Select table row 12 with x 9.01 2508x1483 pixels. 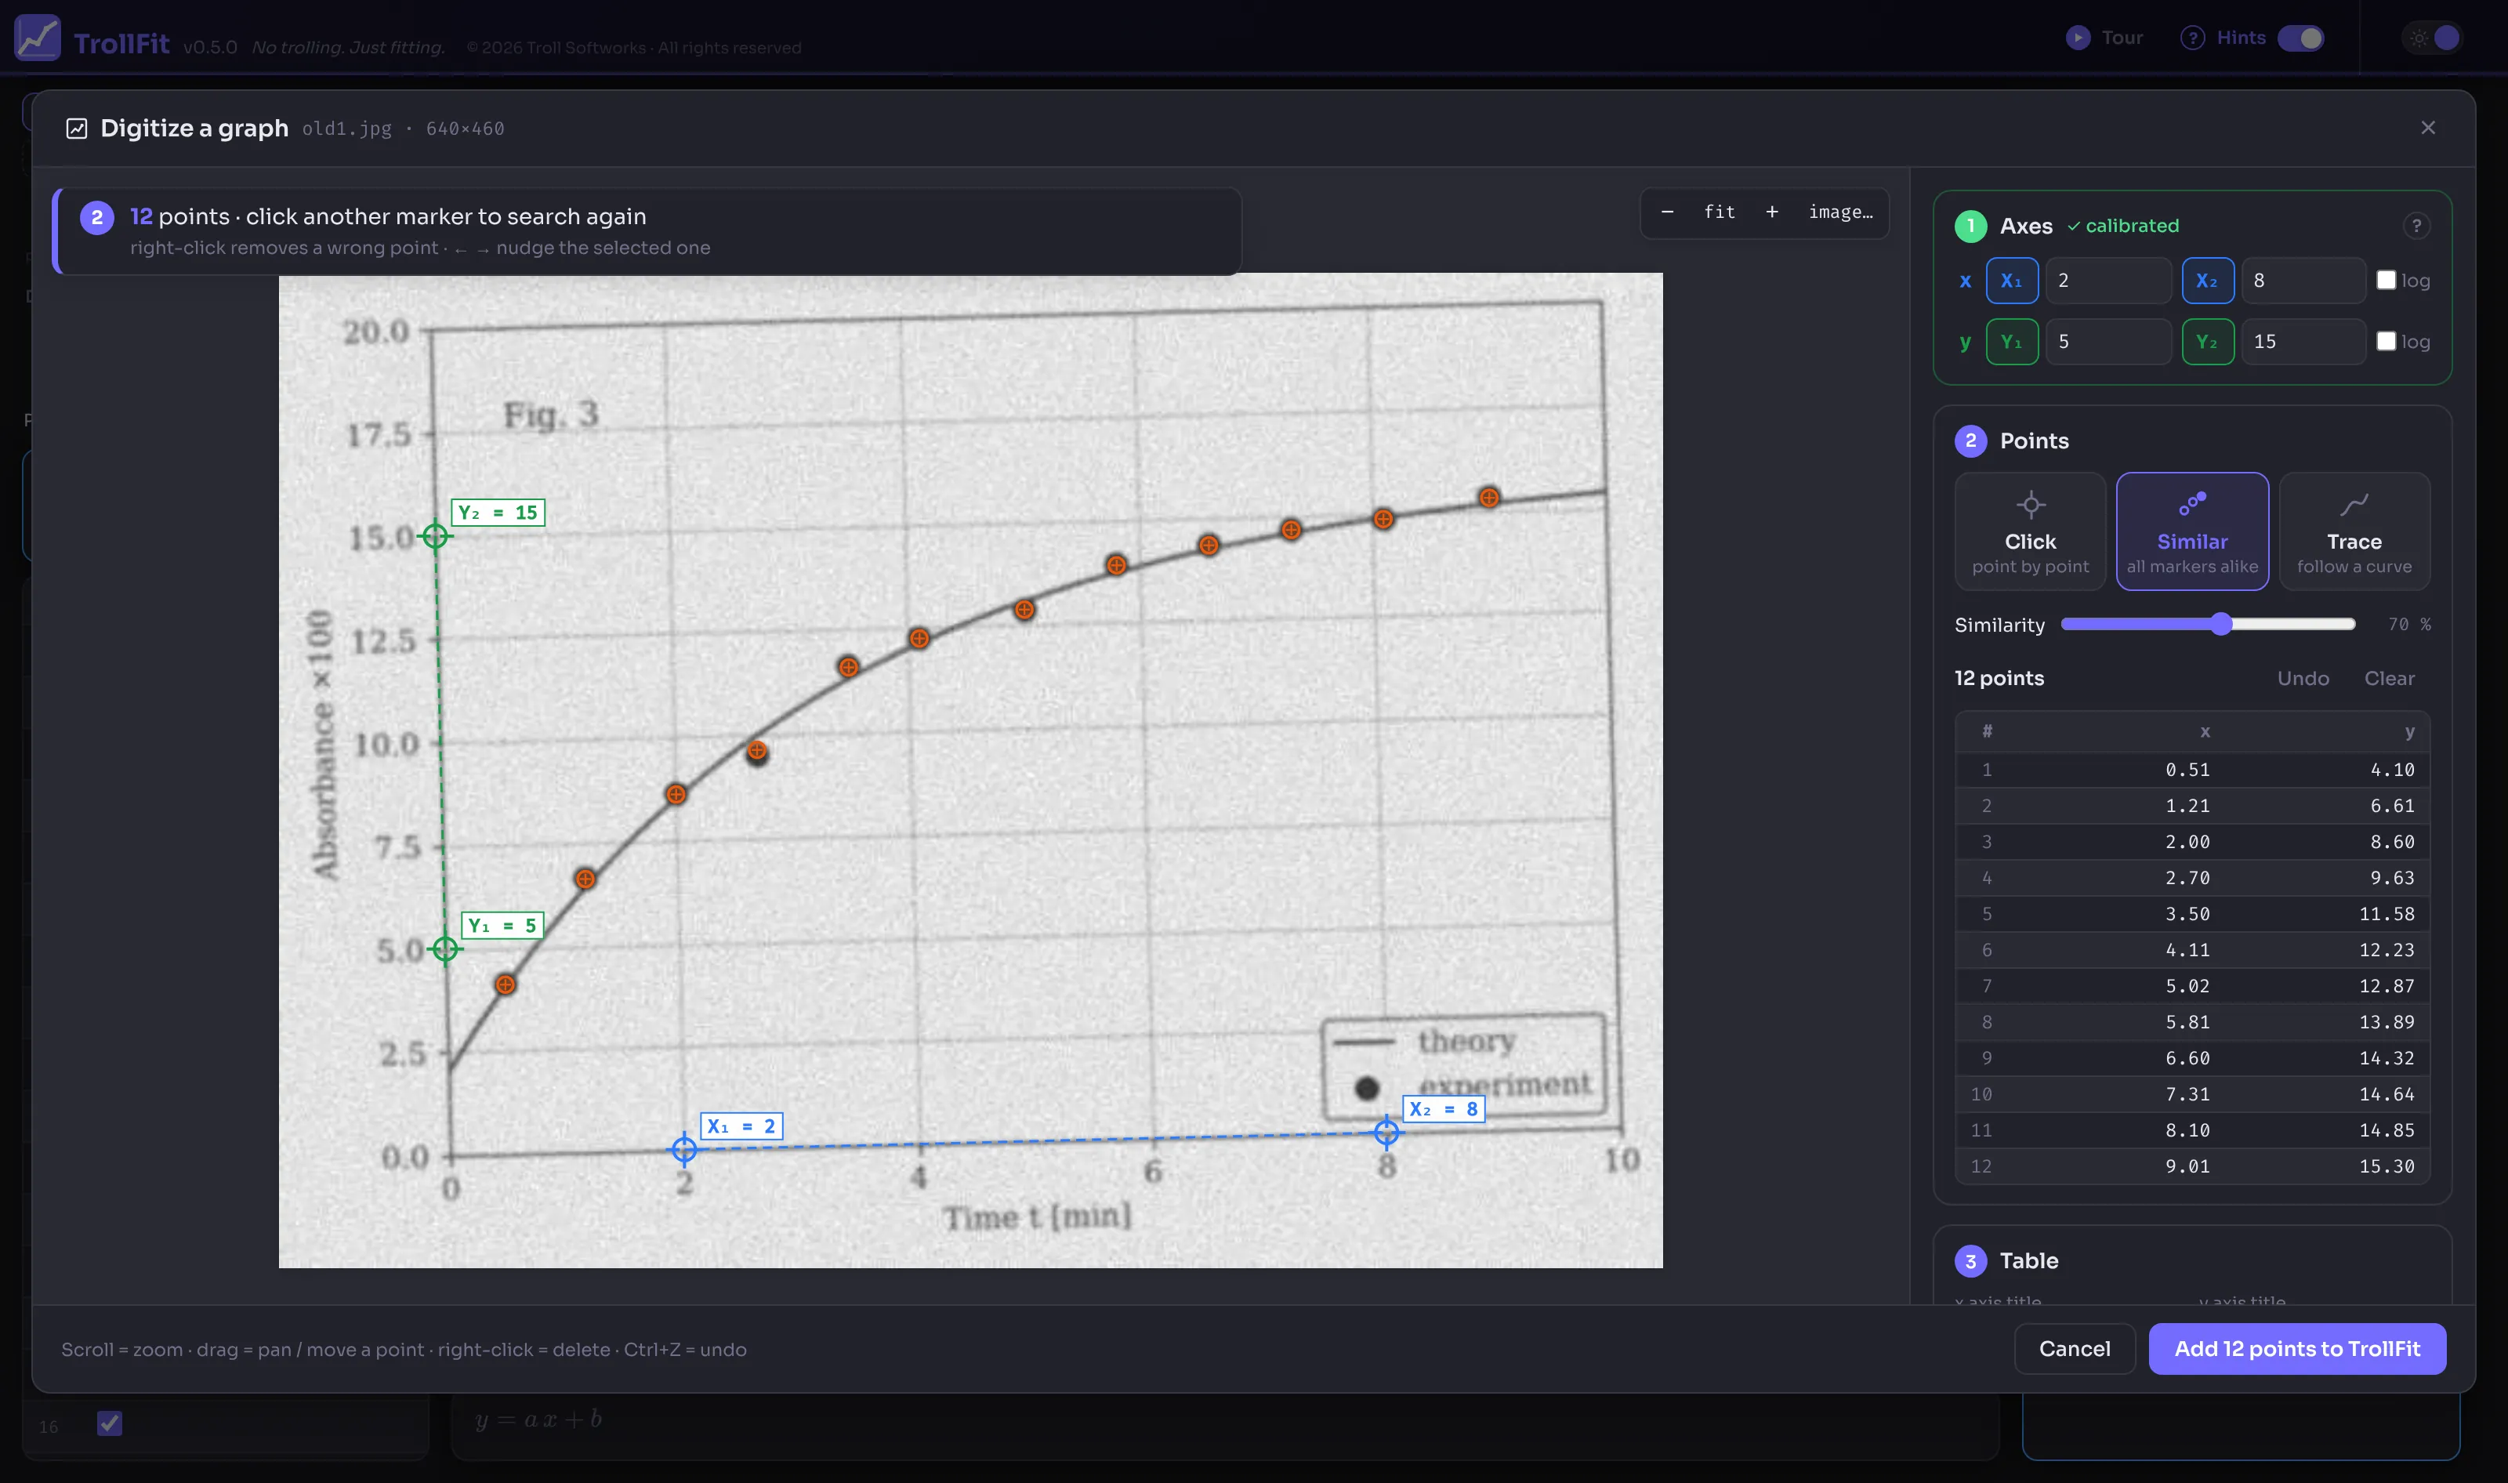tap(2192, 1166)
